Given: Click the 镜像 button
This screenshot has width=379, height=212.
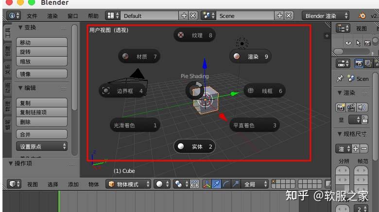Looking at the screenshot, I should (x=42, y=74).
